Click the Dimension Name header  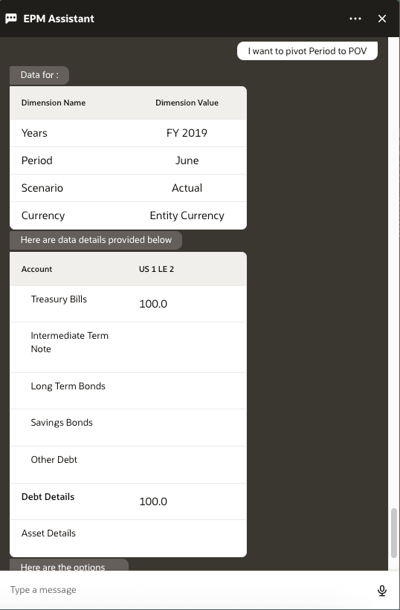(x=54, y=103)
